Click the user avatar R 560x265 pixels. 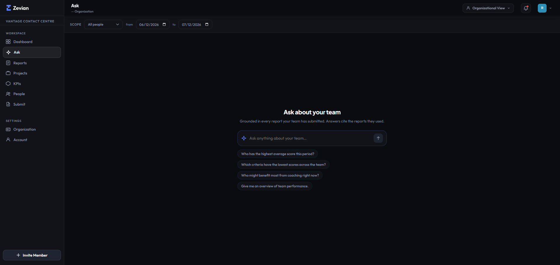[542, 8]
